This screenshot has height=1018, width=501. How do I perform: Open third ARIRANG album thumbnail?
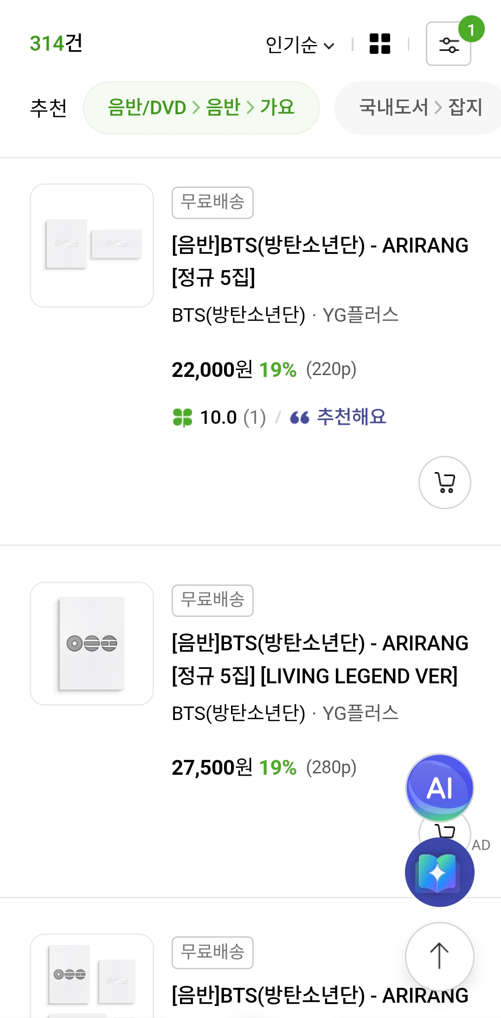[x=92, y=975]
